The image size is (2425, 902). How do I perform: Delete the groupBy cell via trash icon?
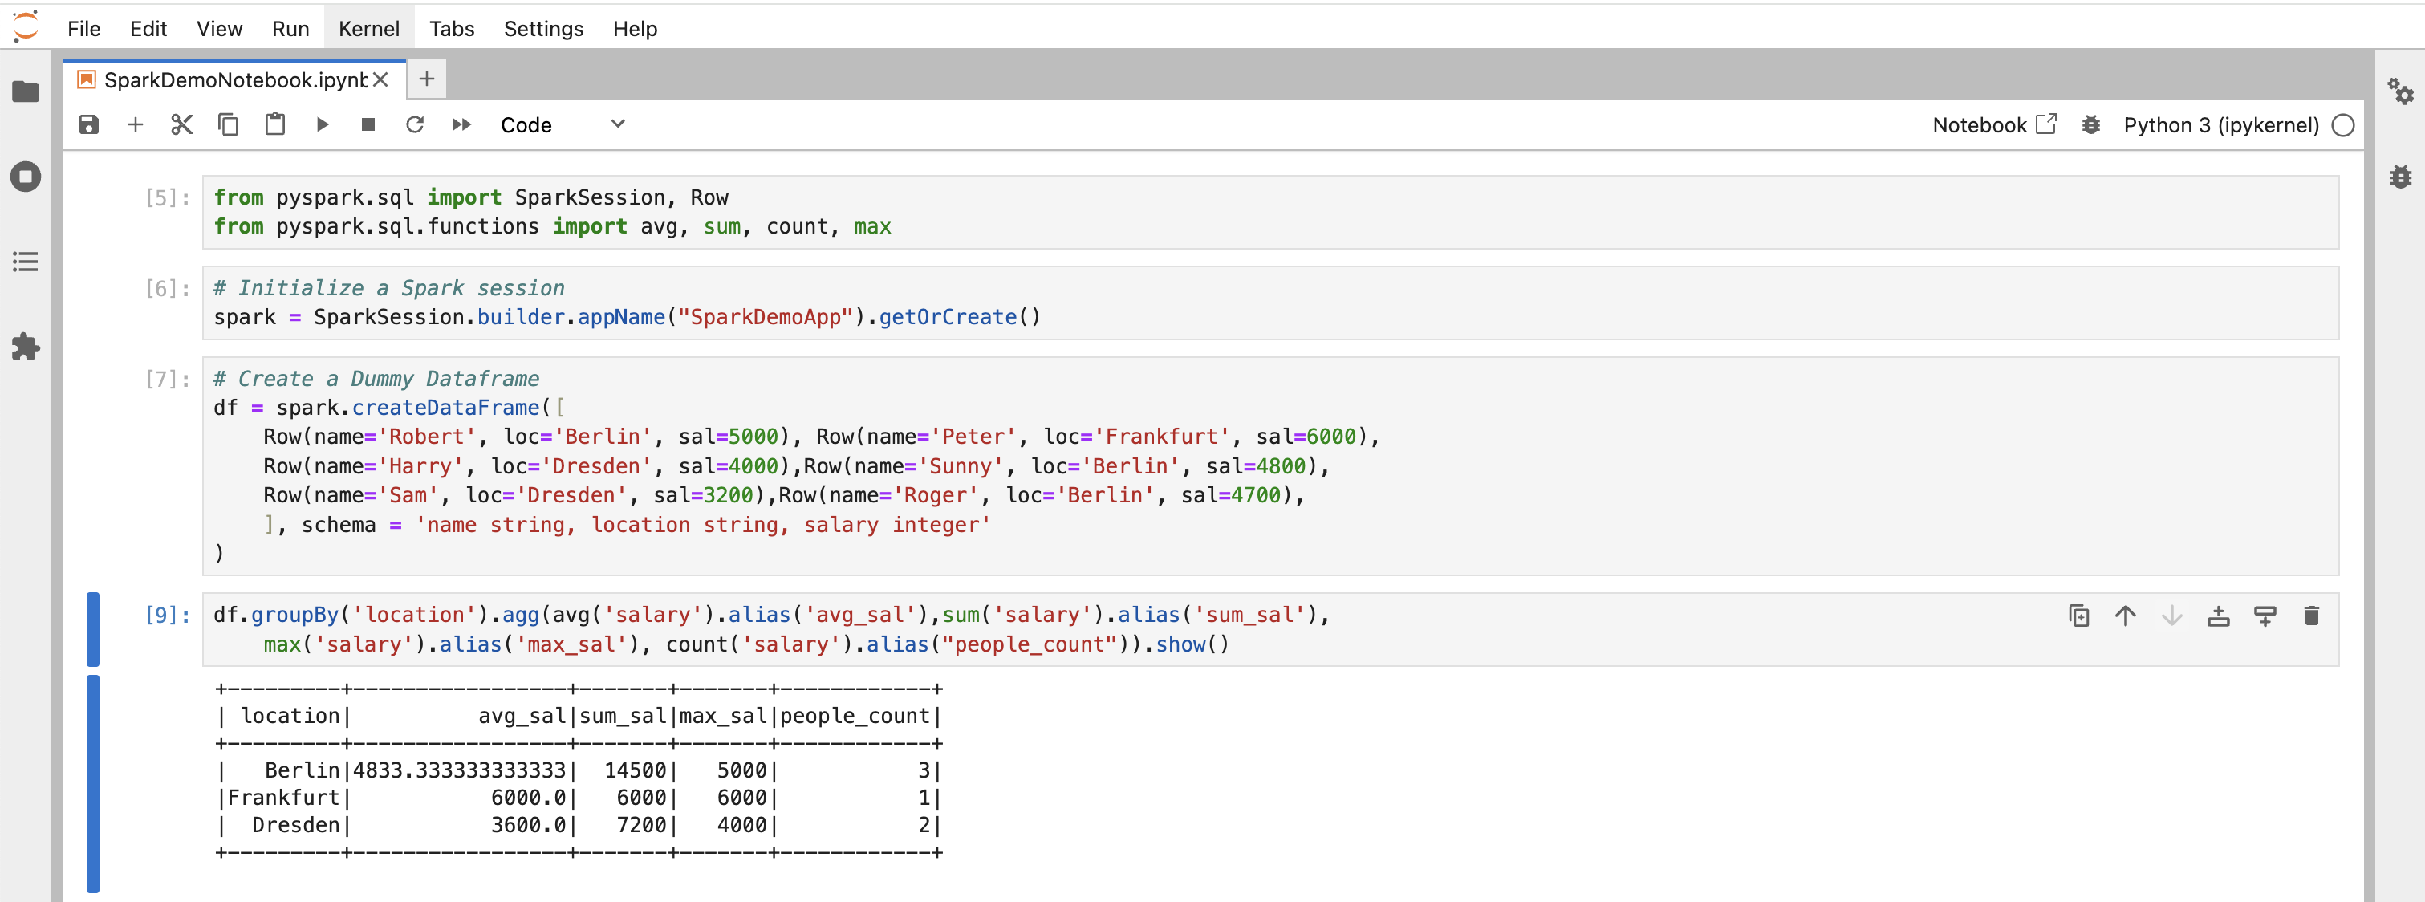click(2312, 616)
